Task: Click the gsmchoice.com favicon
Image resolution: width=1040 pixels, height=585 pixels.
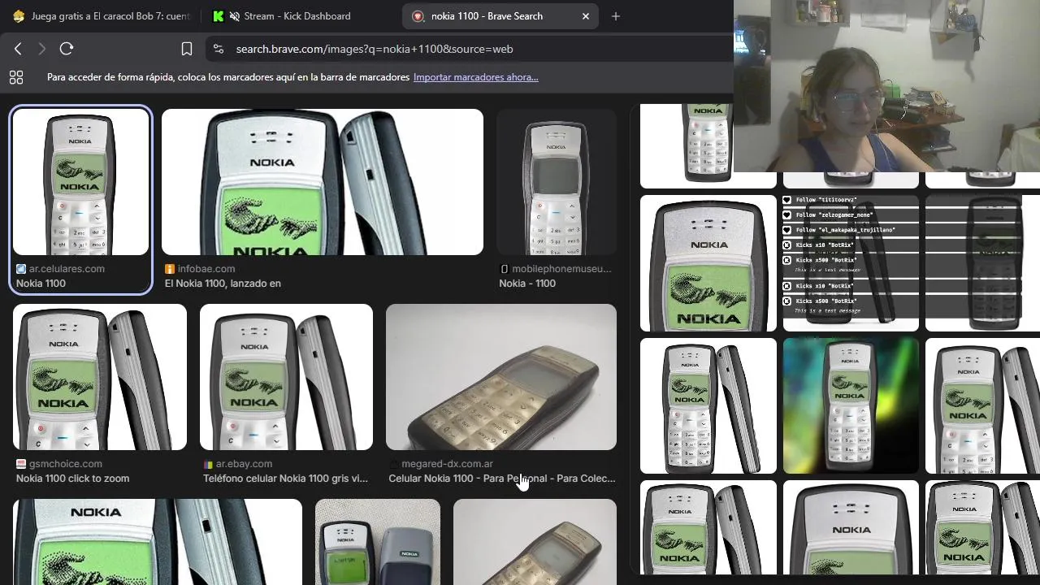Action: pyautogui.click(x=21, y=464)
